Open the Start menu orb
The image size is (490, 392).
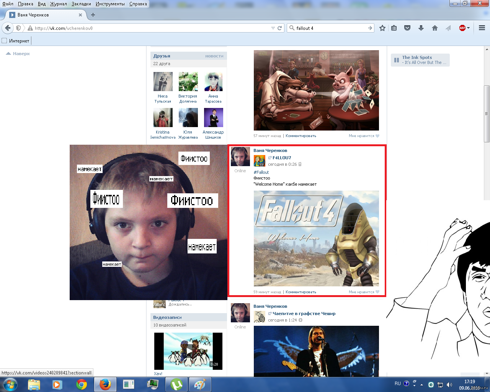pos(10,384)
